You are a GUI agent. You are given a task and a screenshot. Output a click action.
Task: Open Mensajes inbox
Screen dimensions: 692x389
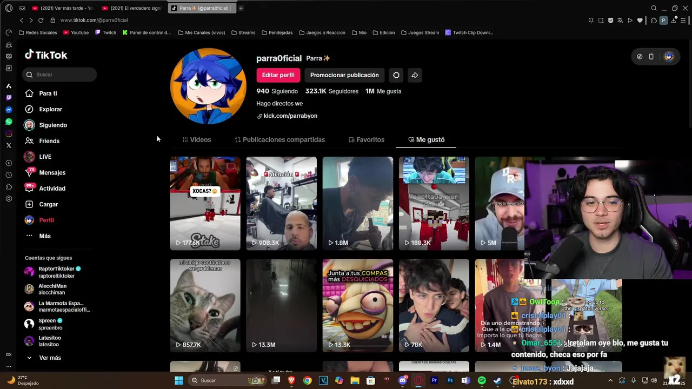(x=52, y=172)
